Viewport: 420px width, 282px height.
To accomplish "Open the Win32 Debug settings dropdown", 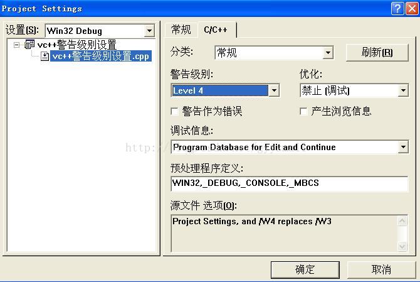I will click(149, 31).
